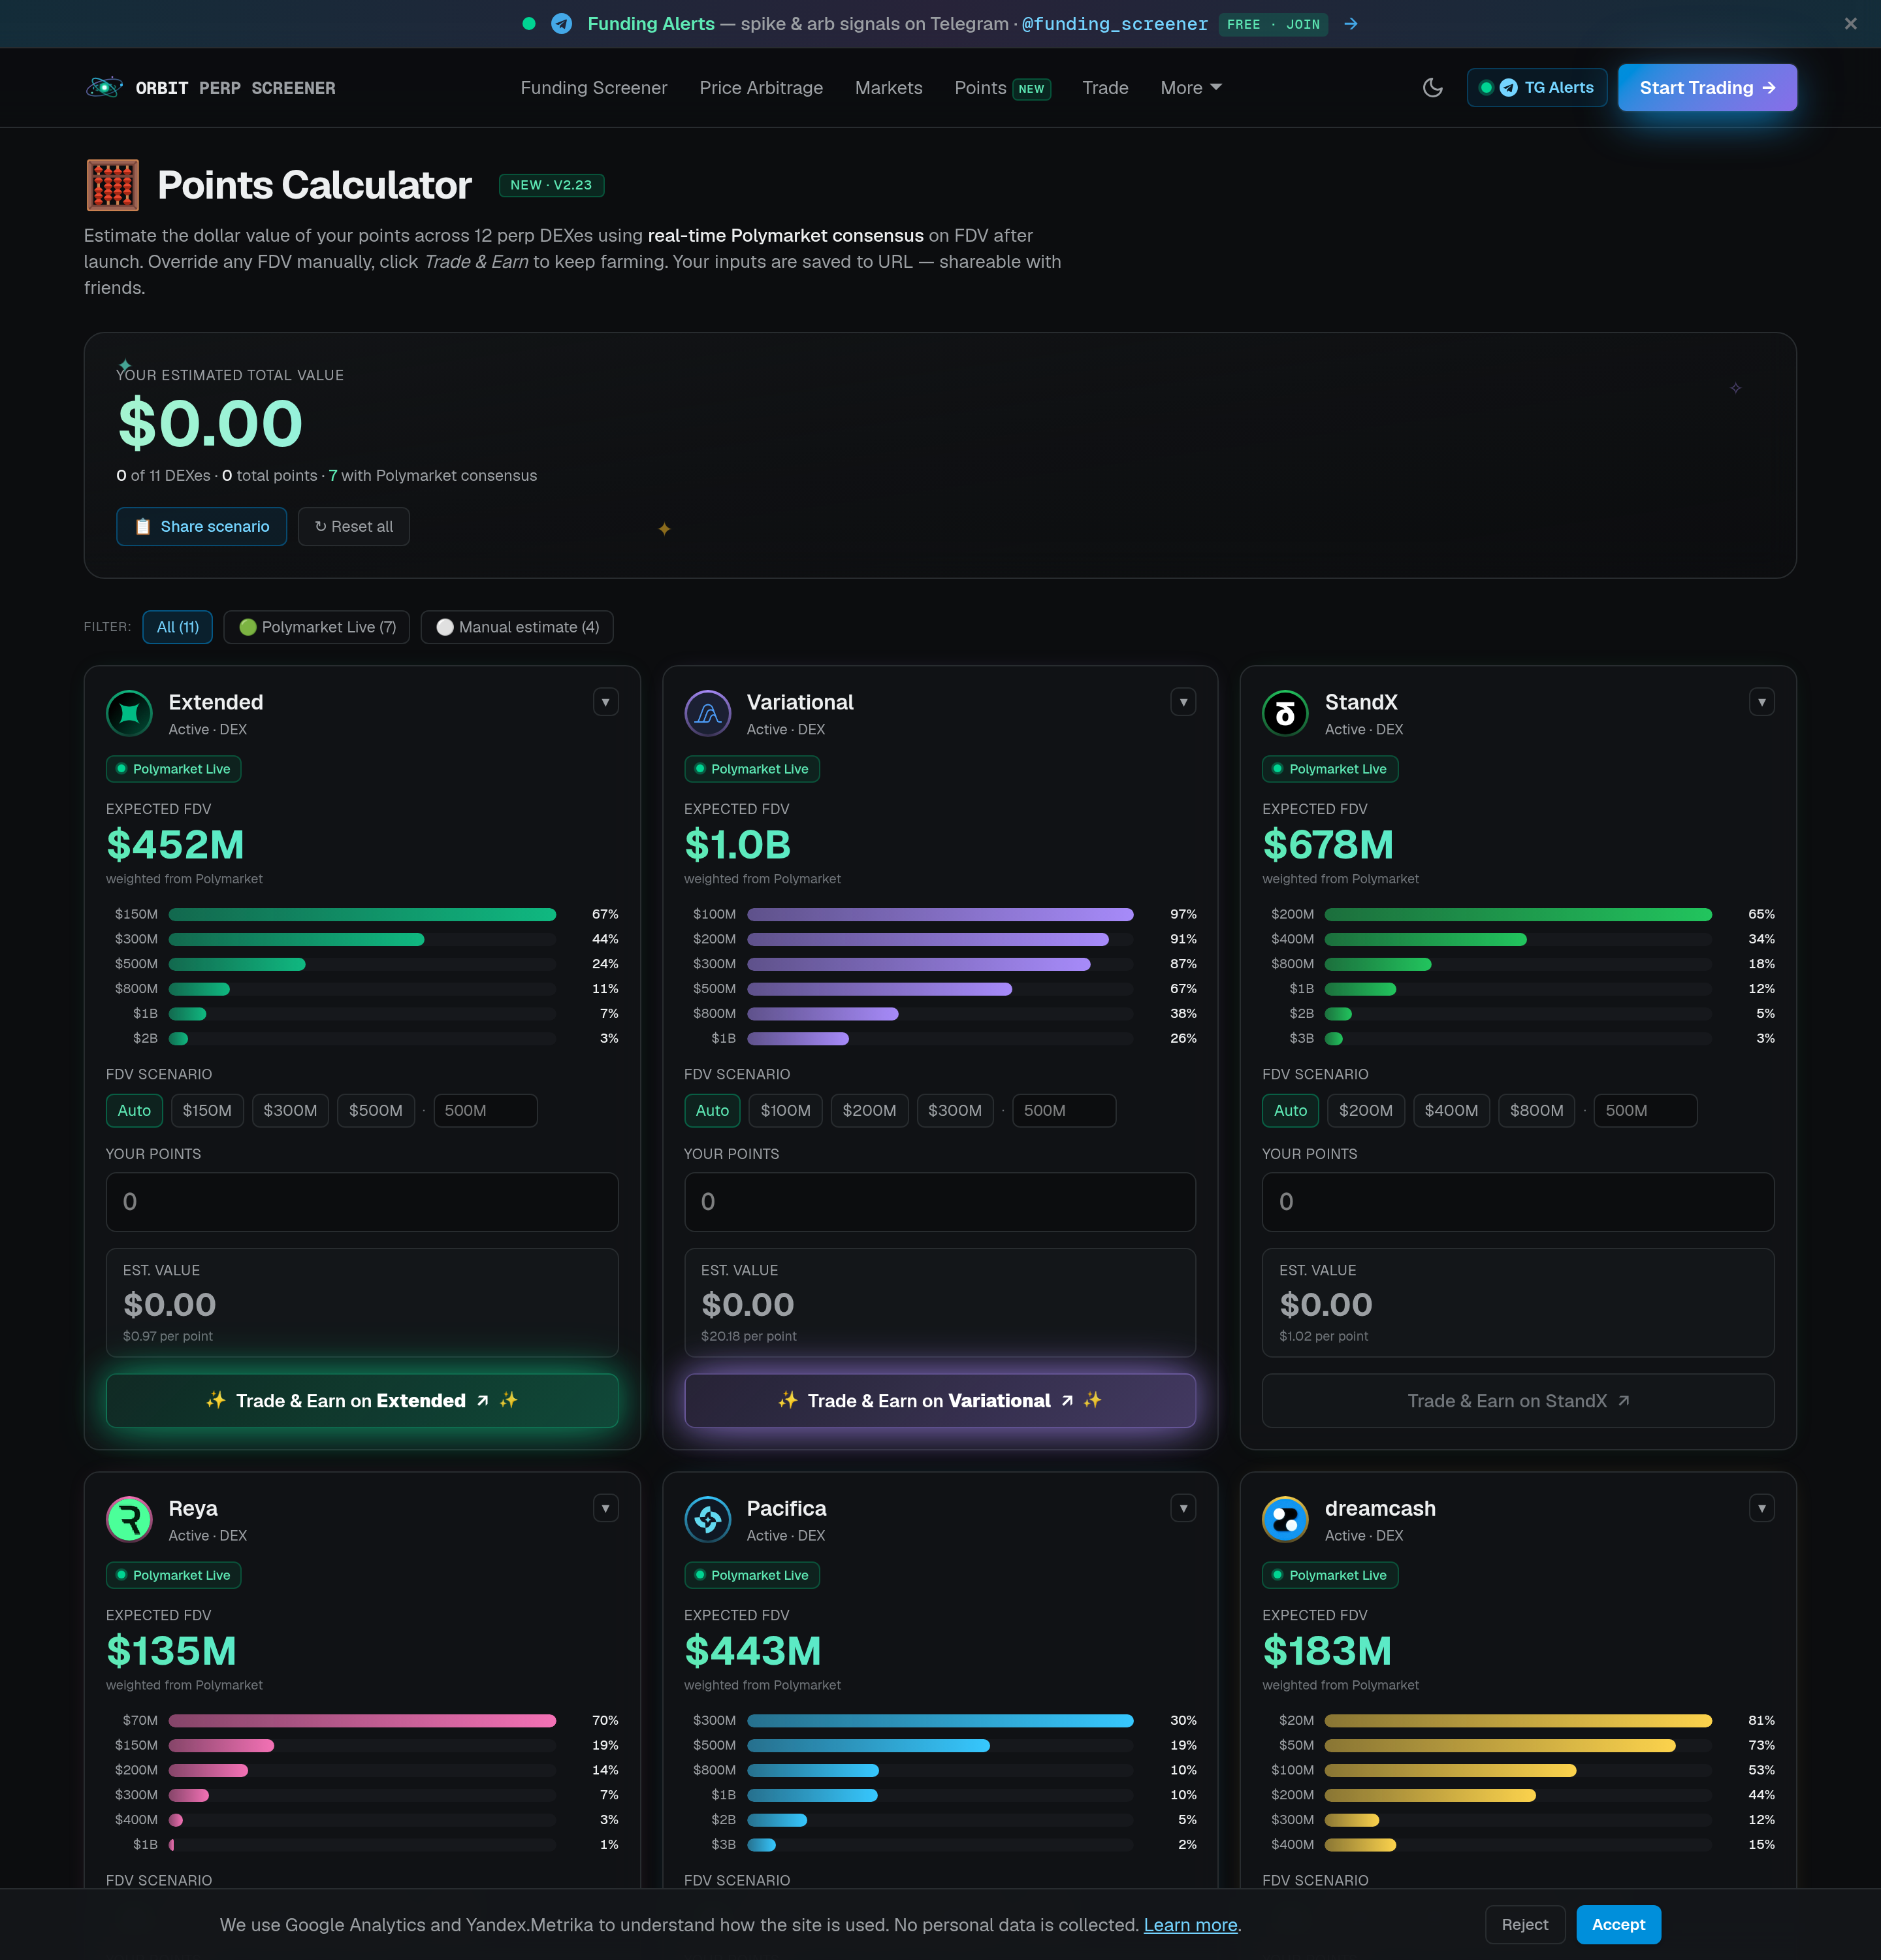Click the Pacifica DEX logo
Viewport: 1881px width, 1960px height.
(x=707, y=1520)
